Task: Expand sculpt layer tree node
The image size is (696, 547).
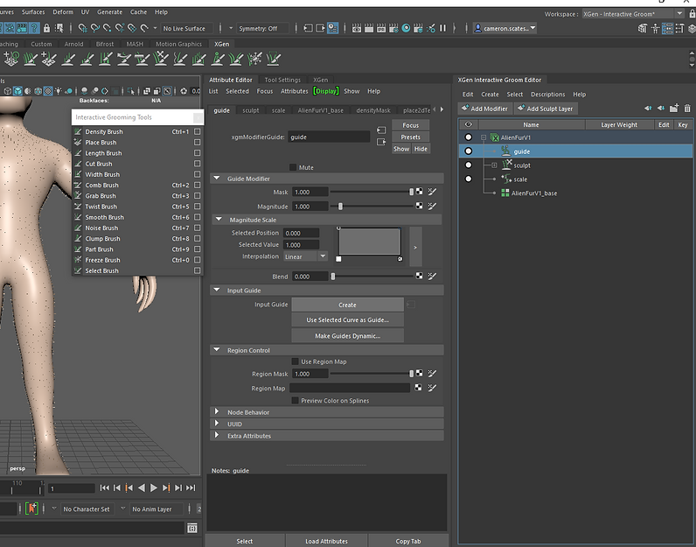Action: point(494,165)
